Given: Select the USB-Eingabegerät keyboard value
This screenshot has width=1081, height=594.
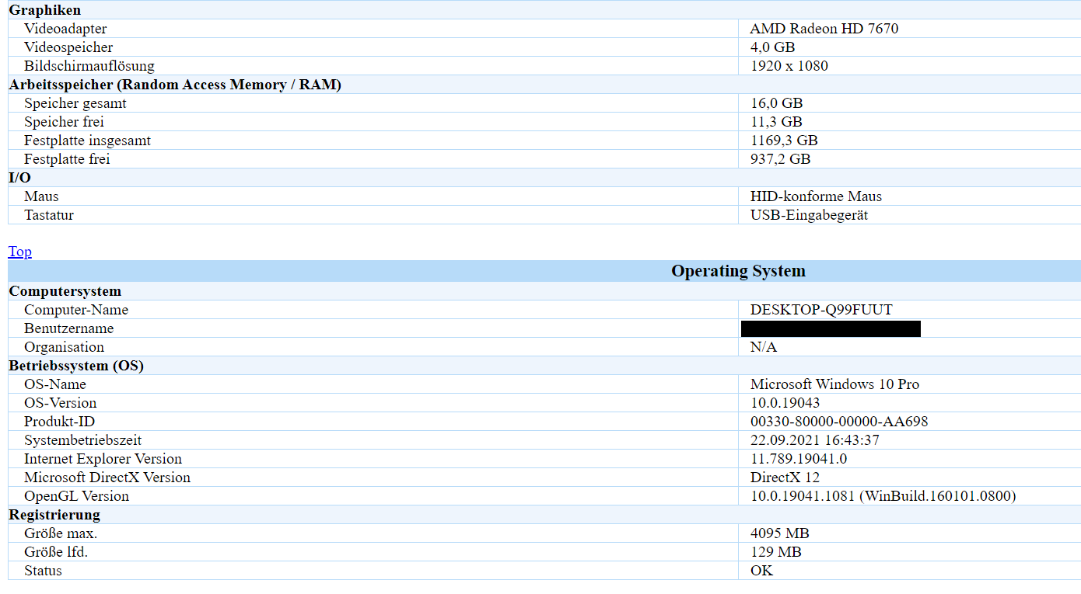Looking at the screenshot, I should click(x=809, y=215).
